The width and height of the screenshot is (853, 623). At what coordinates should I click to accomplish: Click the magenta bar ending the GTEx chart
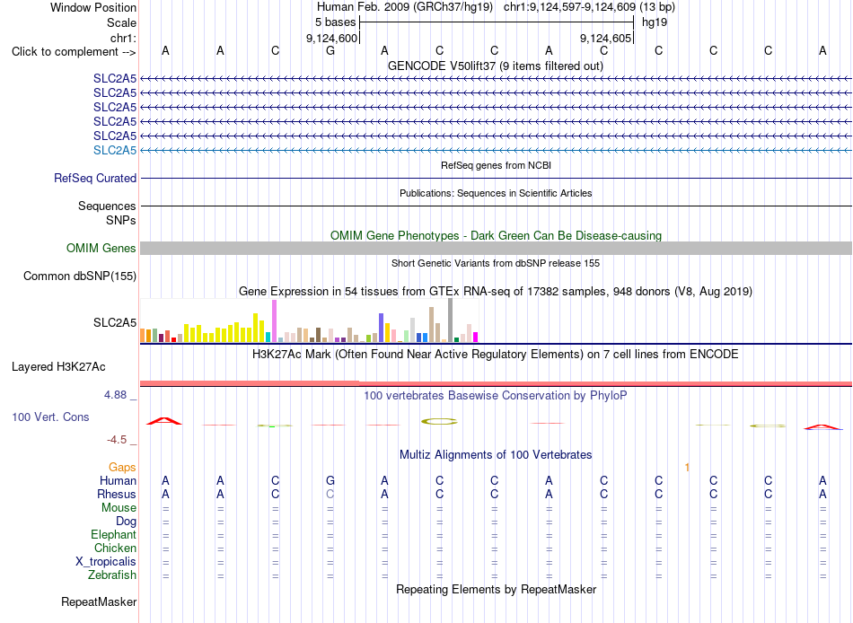[476, 337]
